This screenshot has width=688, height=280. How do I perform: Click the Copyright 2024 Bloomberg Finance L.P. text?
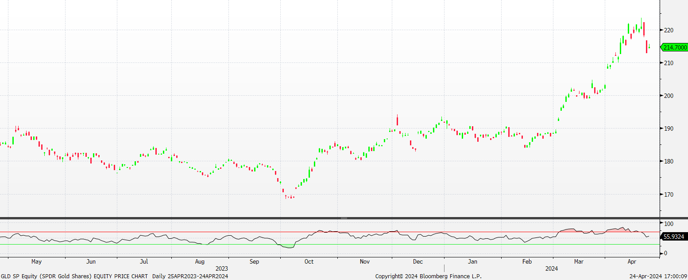(428, 276)
